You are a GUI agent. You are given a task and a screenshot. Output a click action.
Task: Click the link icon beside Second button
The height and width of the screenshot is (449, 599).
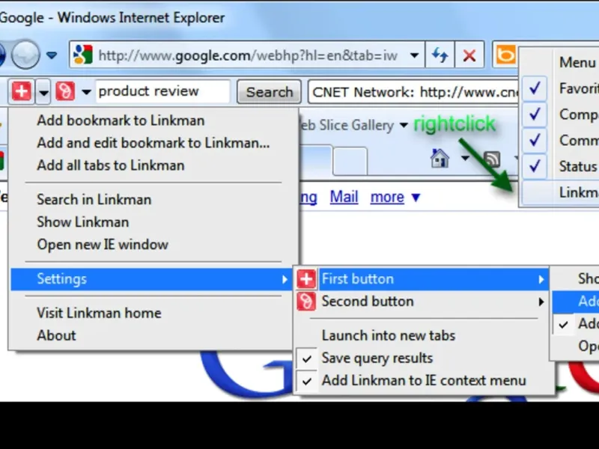click(306, 302)
